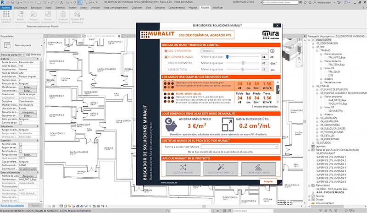Click the Editar button for Rango de vista
367x213 pixels.
pos(28,155)
